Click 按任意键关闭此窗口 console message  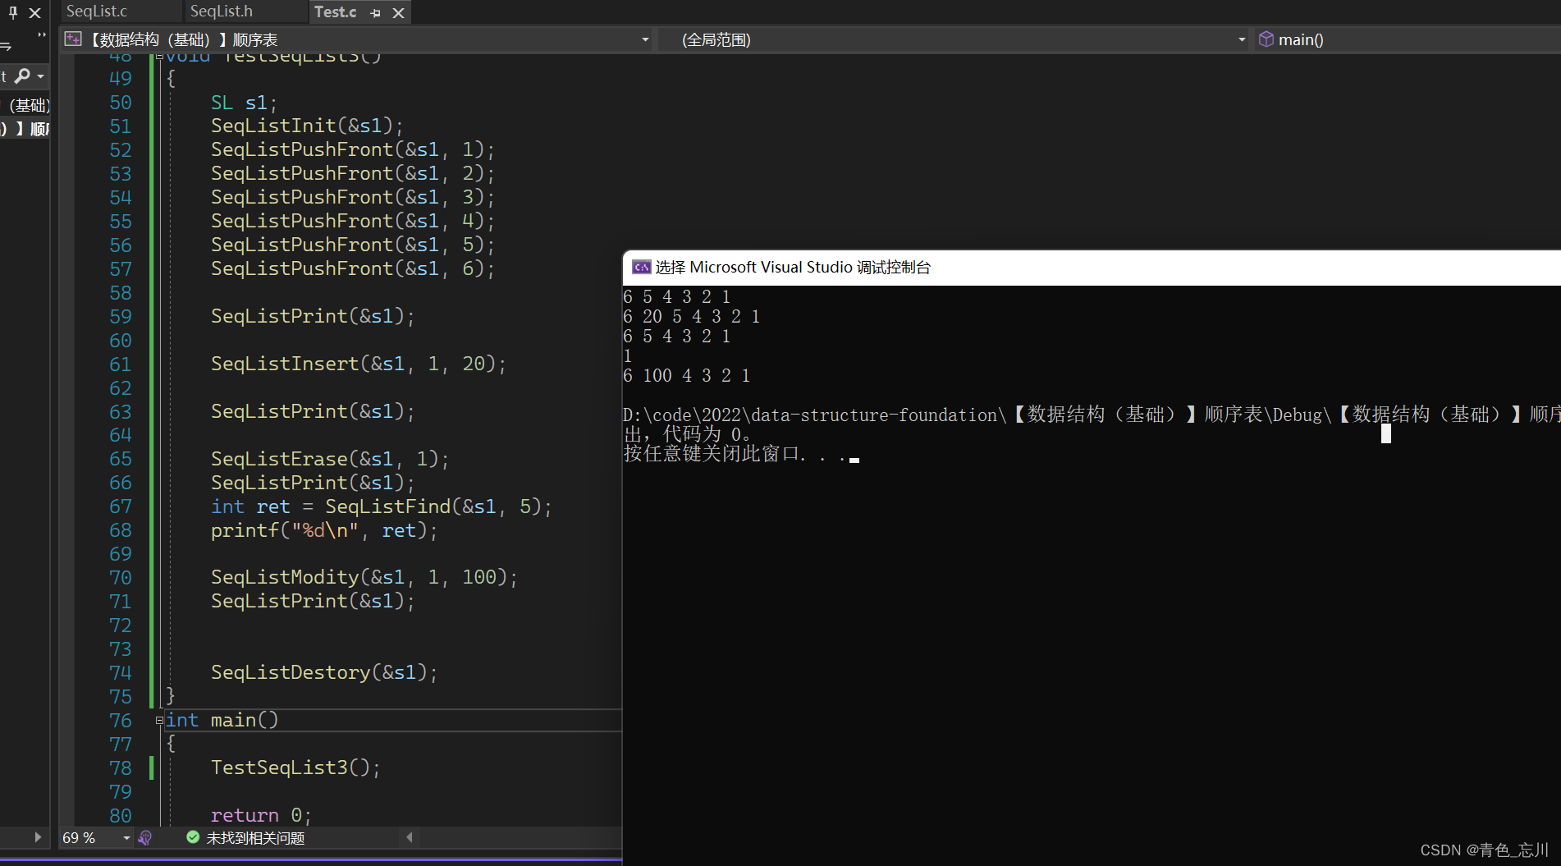(x=735, y=454)
